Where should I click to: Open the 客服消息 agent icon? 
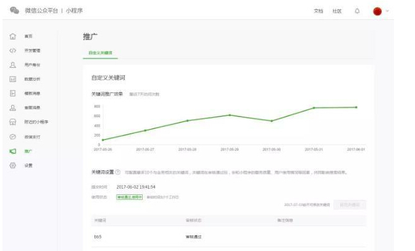click(13, 107)
